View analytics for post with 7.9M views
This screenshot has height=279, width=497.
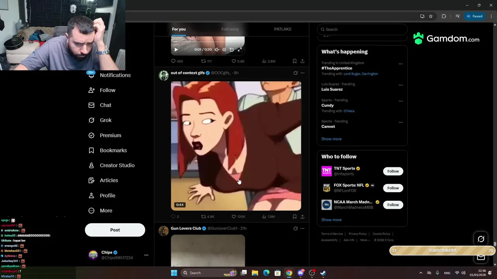(268, 217)
